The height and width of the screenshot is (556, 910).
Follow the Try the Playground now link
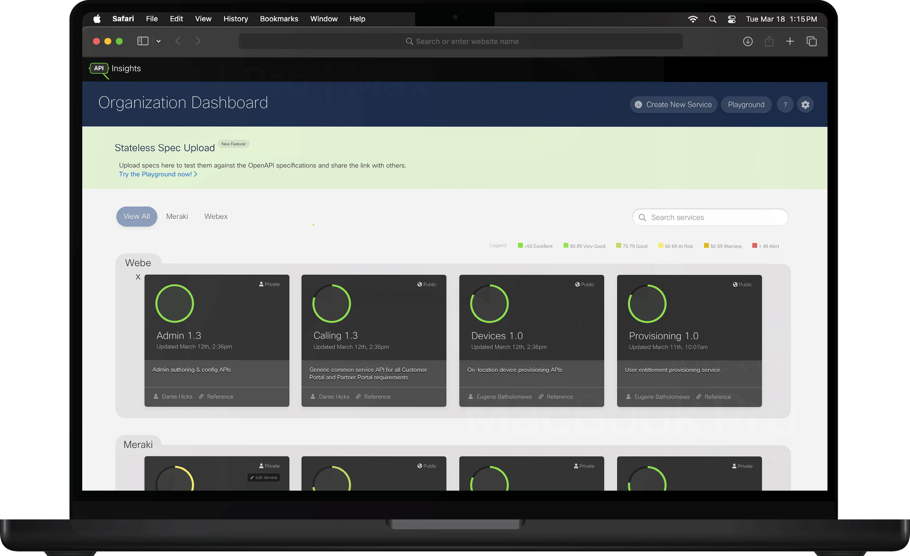(x=158, y=174)
